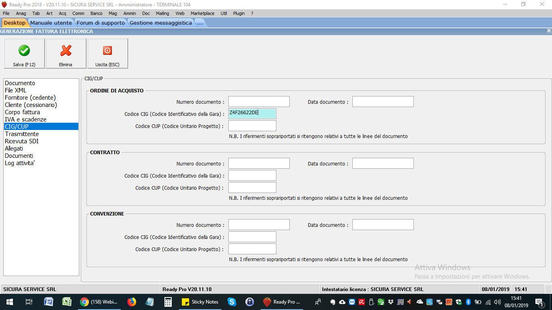Viewport: 552px width, 310px height.
Task: Open the Forum di supporto tab
Action: pyautogui.click(x=101, y=23)
